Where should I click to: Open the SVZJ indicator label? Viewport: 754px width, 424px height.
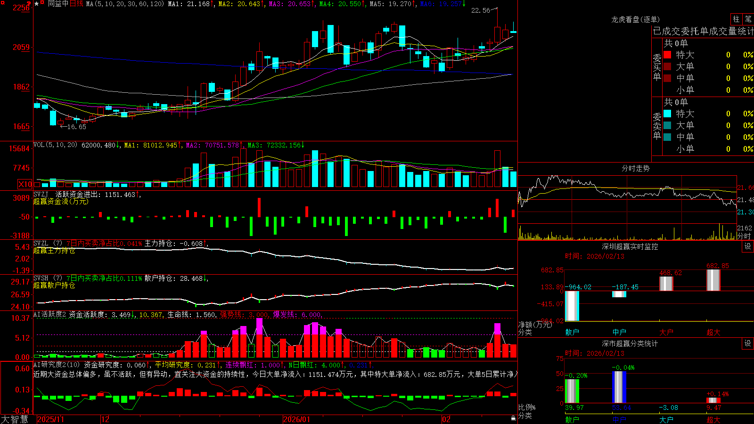41,195
